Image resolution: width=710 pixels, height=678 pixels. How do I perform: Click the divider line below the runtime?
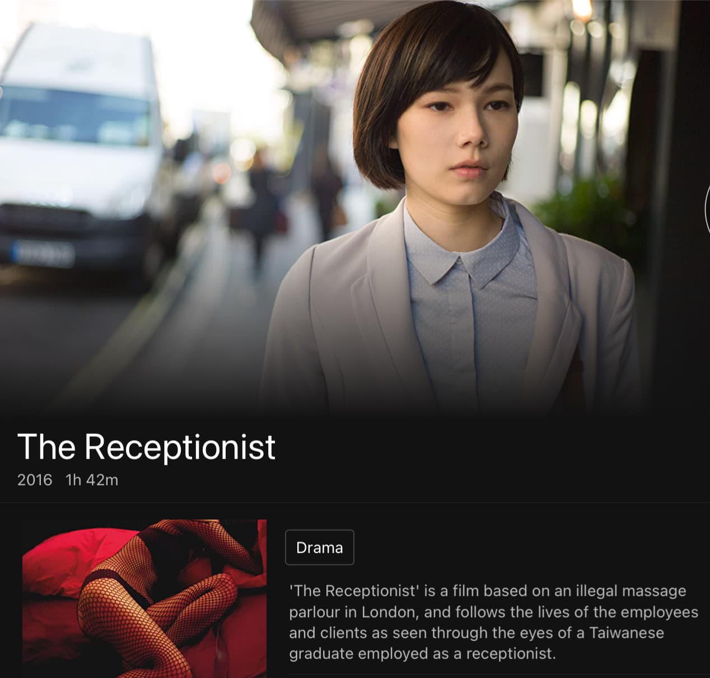355,502
